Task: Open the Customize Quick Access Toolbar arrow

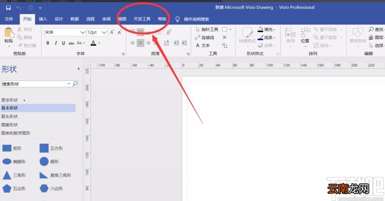Action: (x=40, y=8)
